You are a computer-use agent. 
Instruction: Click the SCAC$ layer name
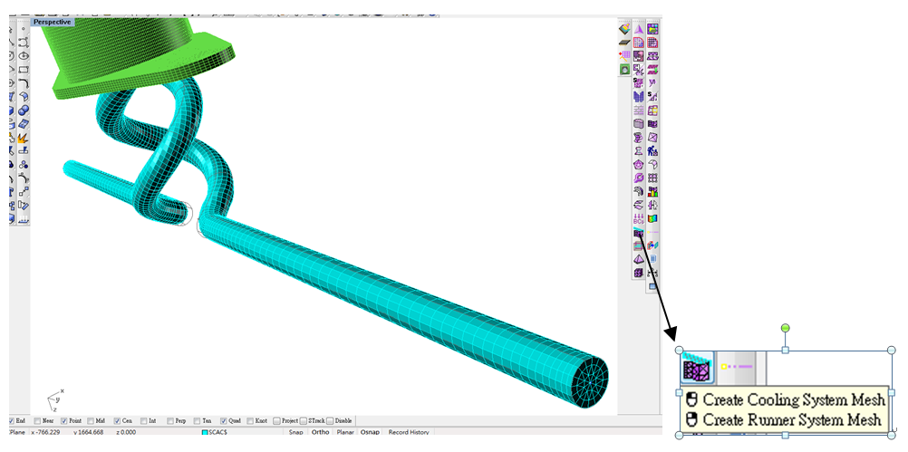[x=217, y=432]
